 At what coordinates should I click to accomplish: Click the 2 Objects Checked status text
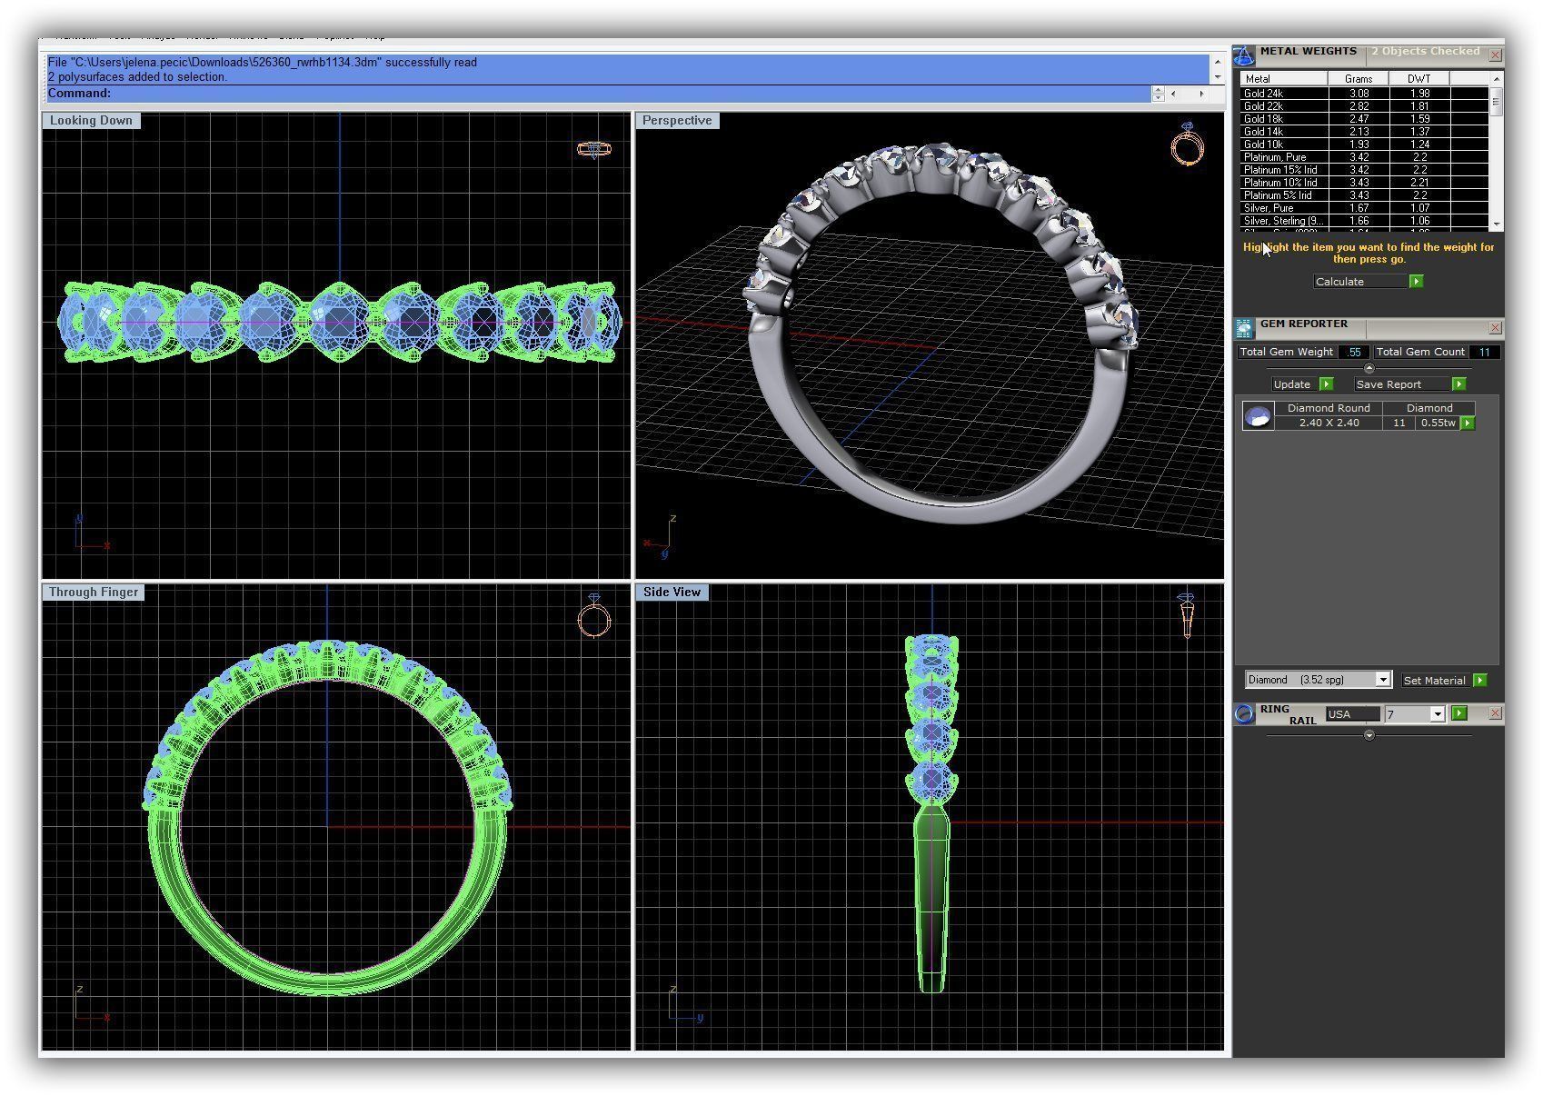[1425, 52]
